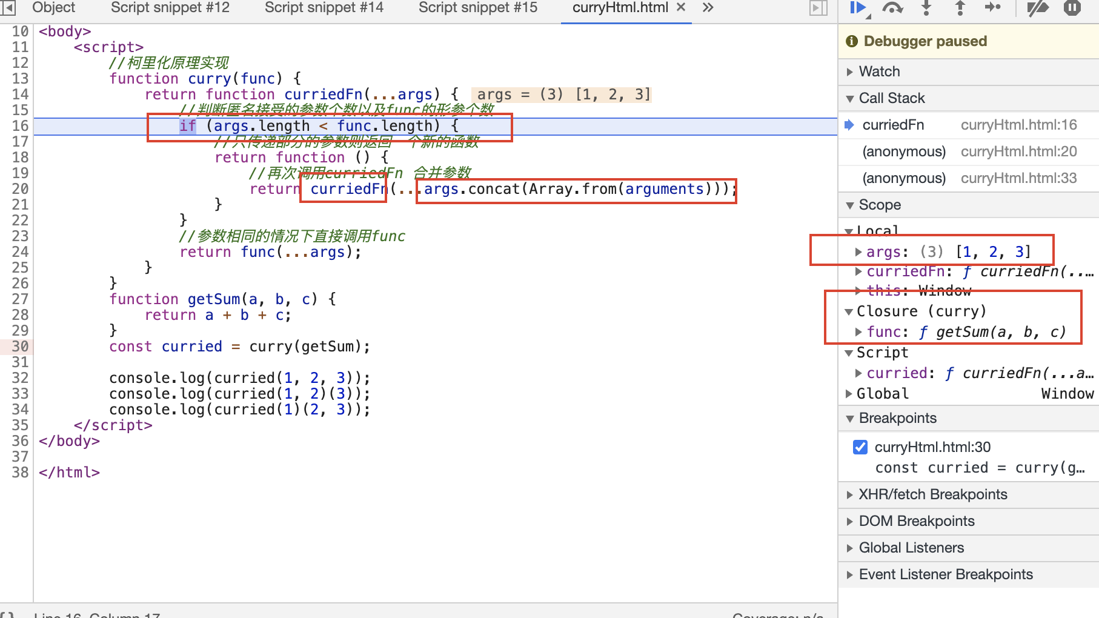Select the anonymous curryHtml.html:20 stack frame
Screen dimensions: 1099x618
pyautogui.click(x=968, y=151)
